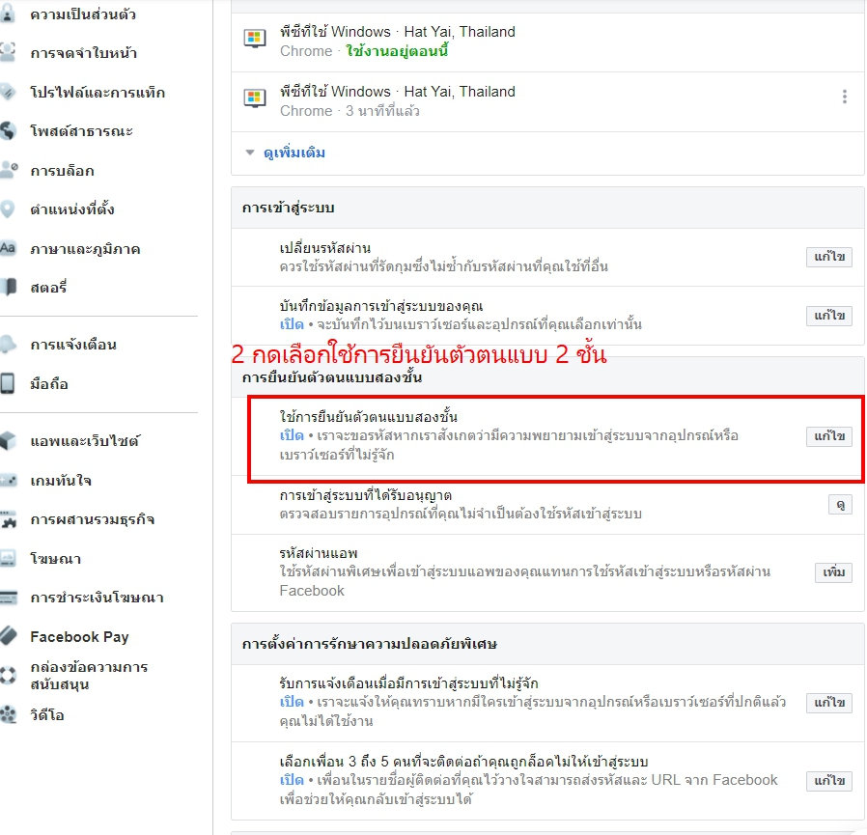Click แก้ไข for two-factor authentication row

[828, 436]
